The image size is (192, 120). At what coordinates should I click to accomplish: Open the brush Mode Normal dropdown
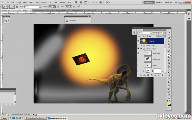click(33, 7)
